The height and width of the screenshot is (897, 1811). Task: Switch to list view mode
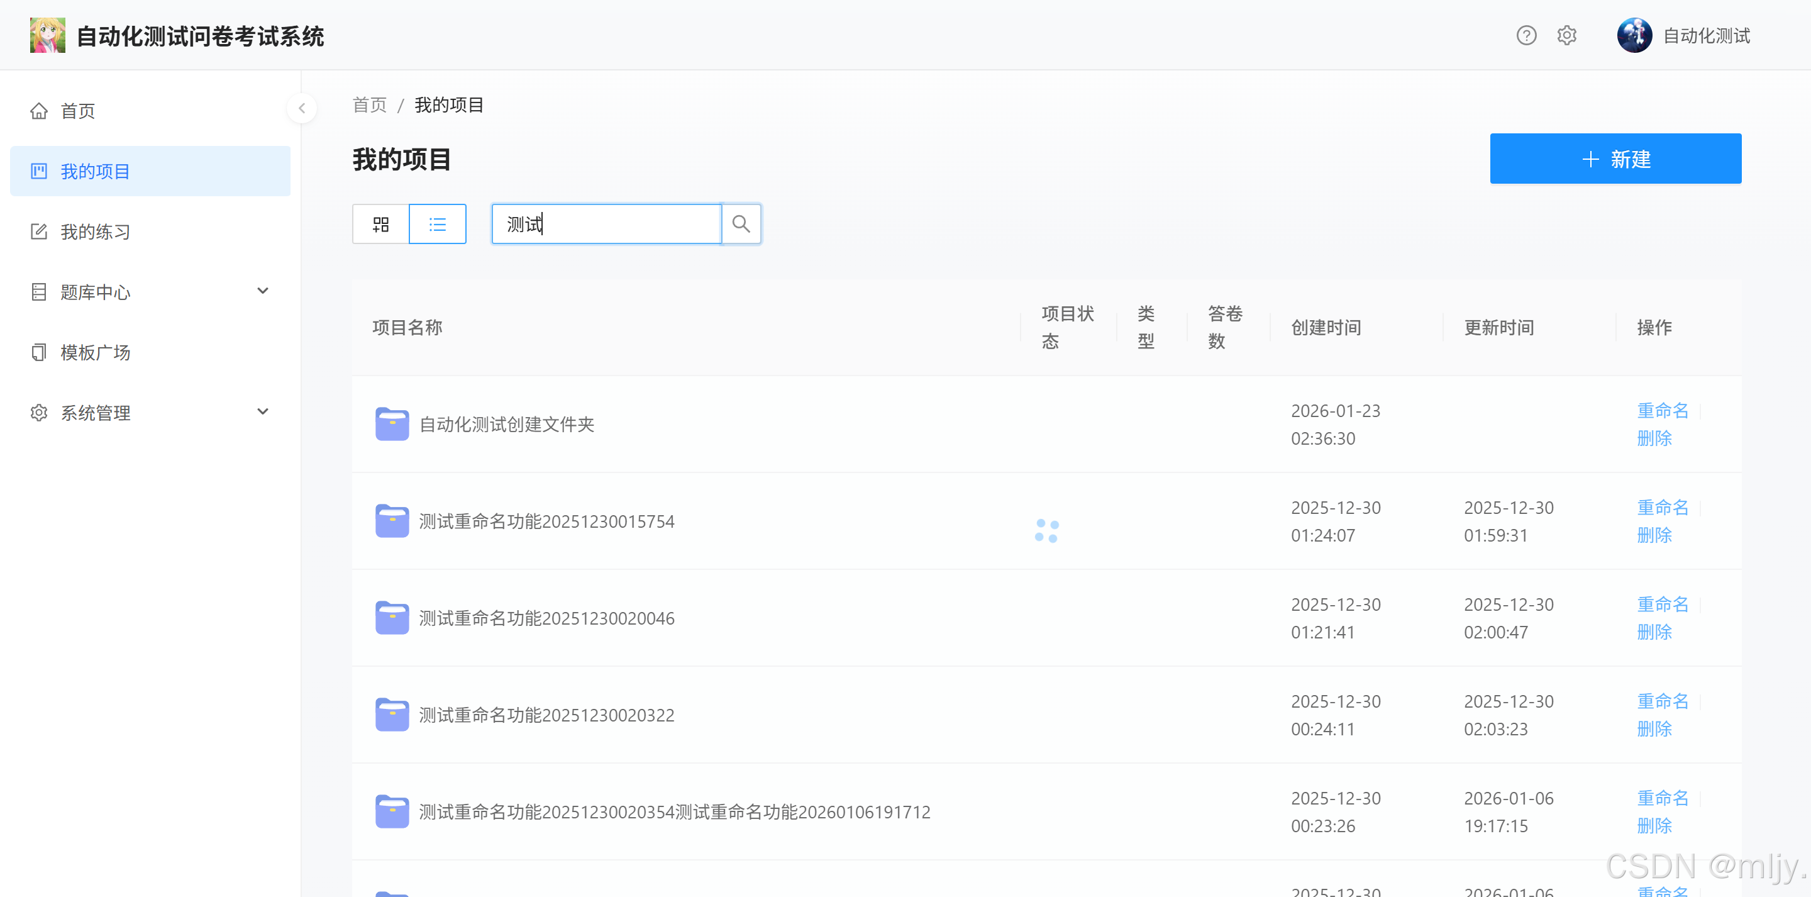pos(437,225)
